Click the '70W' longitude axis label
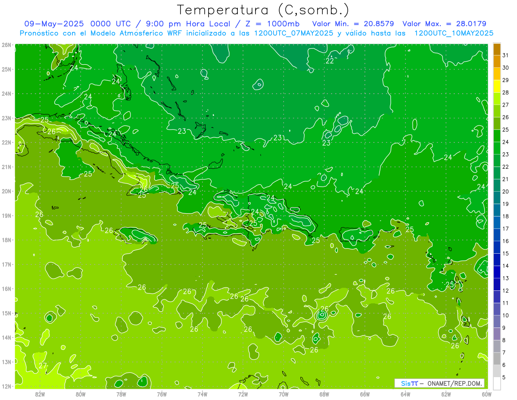The width and height of the screenshot is (517, 400). point(283,394)
